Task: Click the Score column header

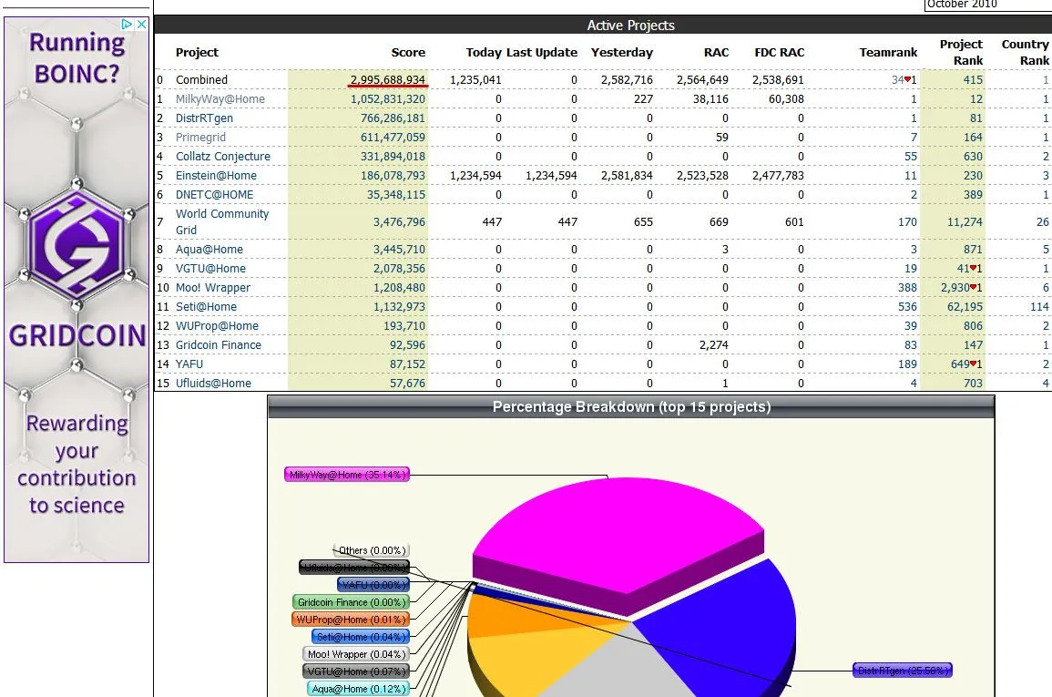Action: coord(408,52)
